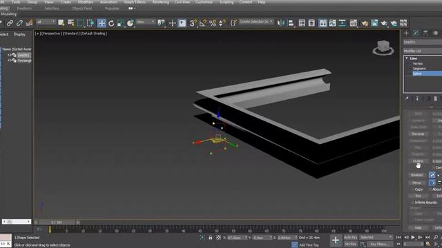Toggle 3D Snaps icon
The image size is (442, 248).
point(193,23)
